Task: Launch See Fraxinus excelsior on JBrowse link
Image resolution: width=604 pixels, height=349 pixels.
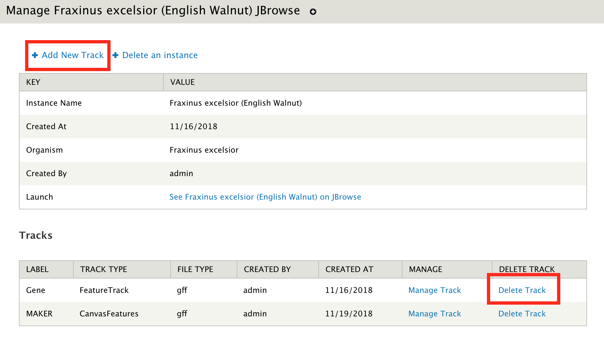Action: tap(265, 197)
